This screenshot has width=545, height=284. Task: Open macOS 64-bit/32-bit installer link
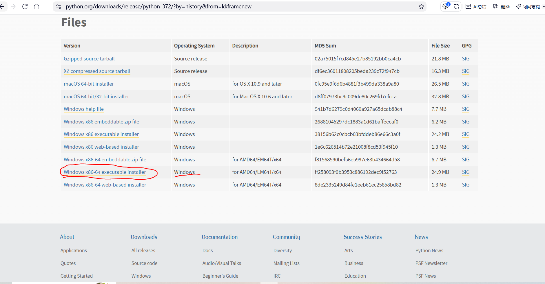click(96, 97)
